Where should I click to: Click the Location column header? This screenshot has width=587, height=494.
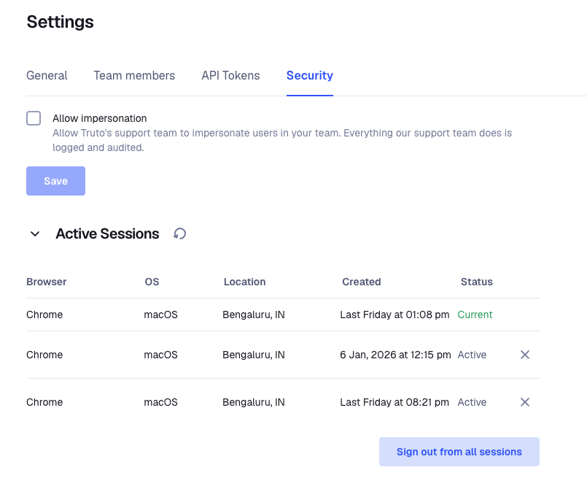pos(244,282)
